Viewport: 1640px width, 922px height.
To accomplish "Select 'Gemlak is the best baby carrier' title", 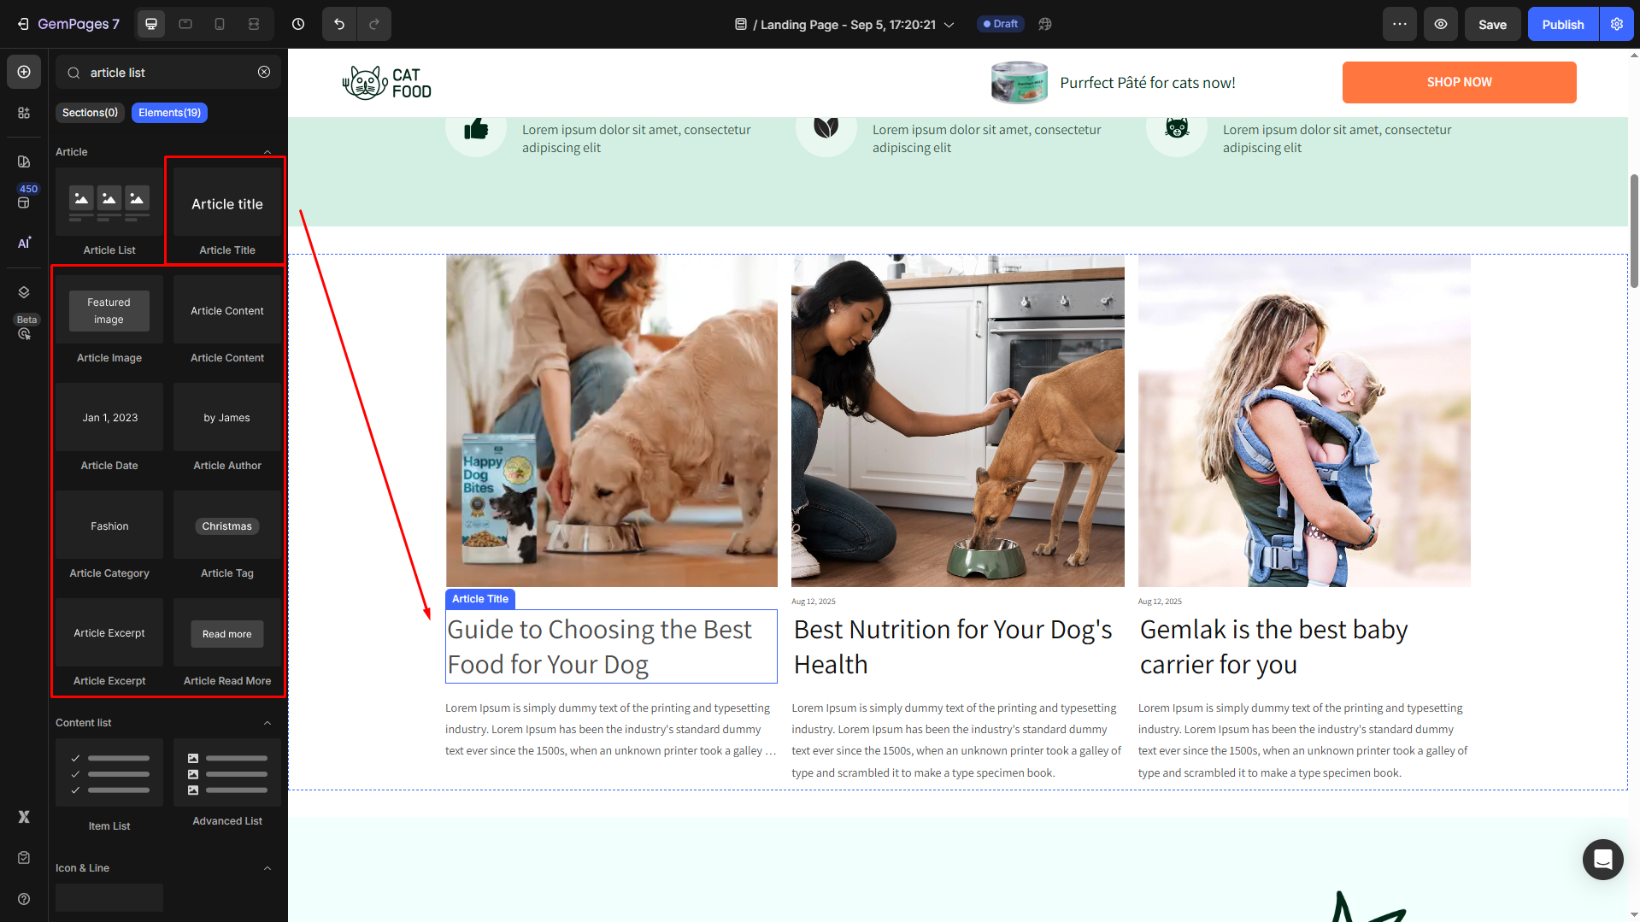I will (1303, 647).
